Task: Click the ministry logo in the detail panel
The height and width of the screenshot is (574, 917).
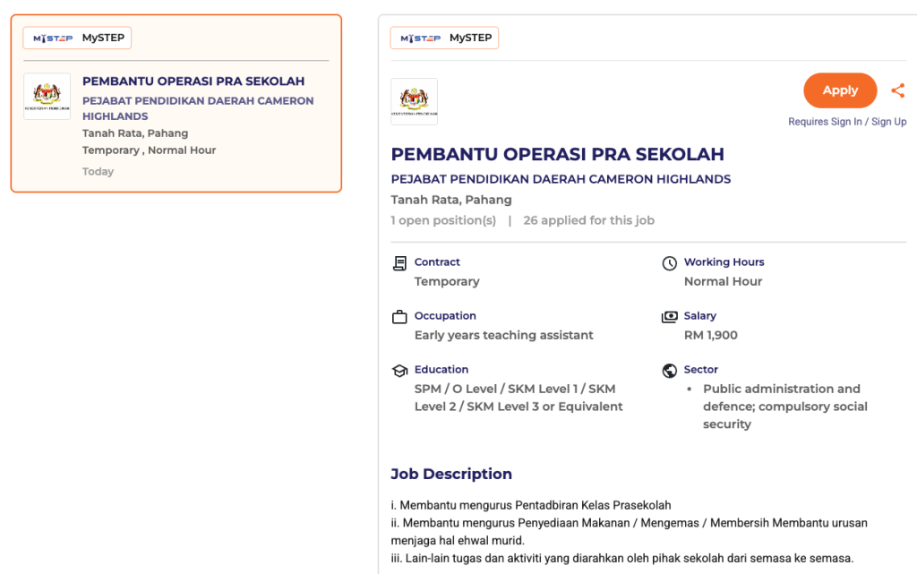Action: pos(414,101)
